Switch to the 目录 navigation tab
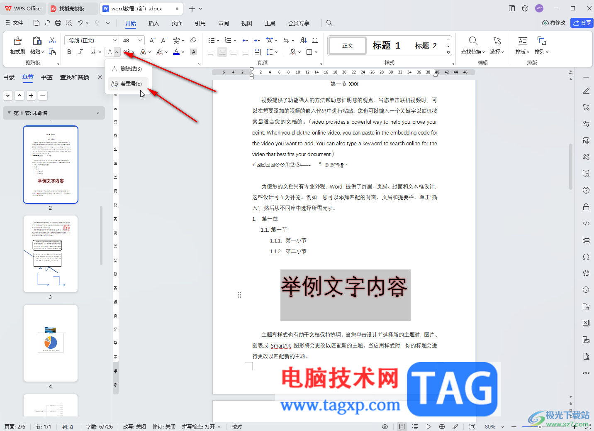 click(x=9, y=77)
